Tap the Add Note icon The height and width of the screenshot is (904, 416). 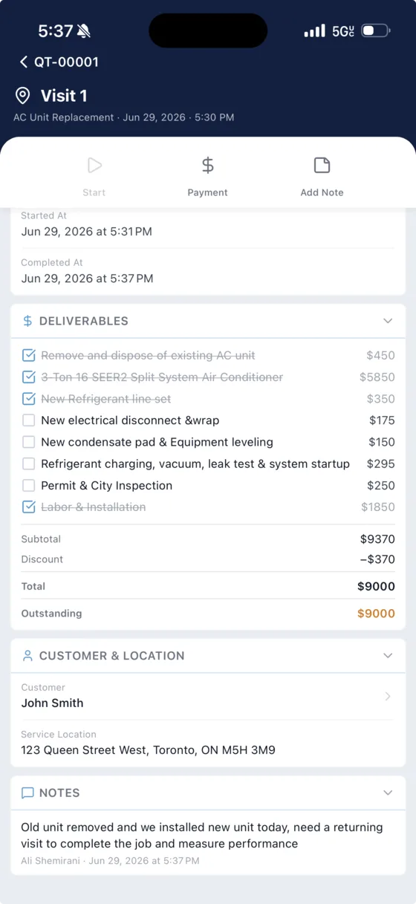click(x=322, y=166)
